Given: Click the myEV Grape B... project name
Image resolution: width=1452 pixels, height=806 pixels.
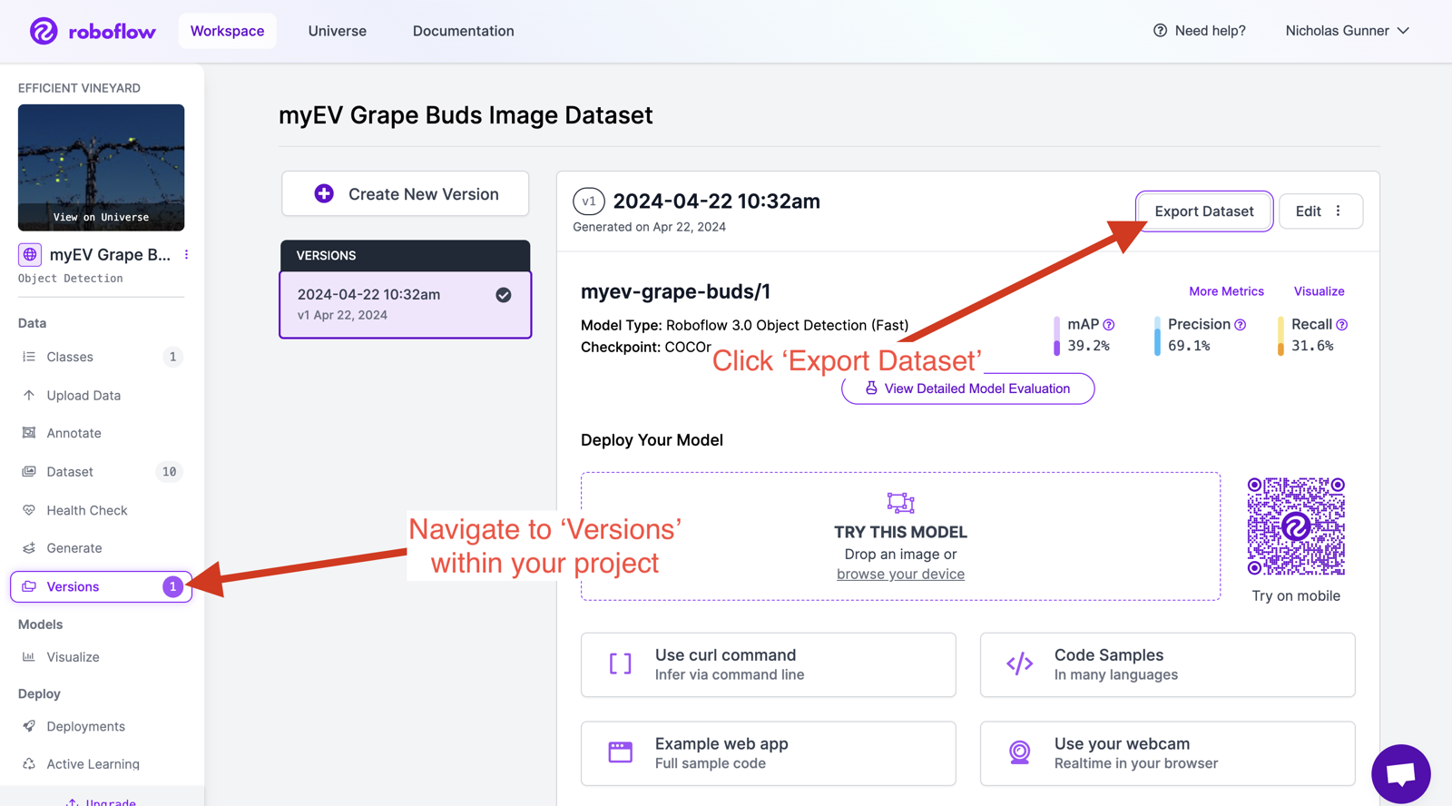Looking at the screenshot, I should tap(110, 255).
